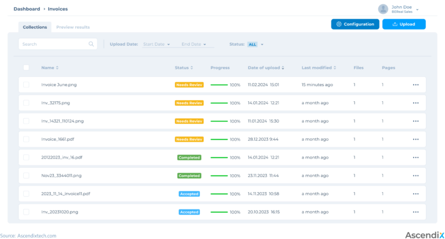Click into the Search input field

coord(52,44)
